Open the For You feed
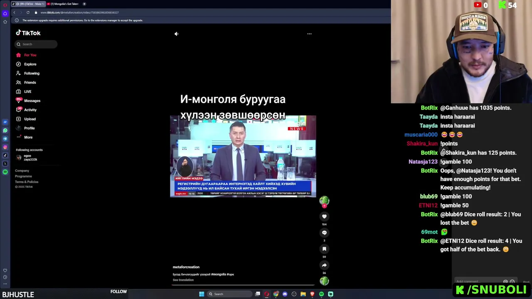532x299 pixels. [26, 55]
